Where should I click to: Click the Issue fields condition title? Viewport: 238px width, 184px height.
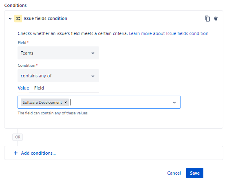[x=45, y=18]
